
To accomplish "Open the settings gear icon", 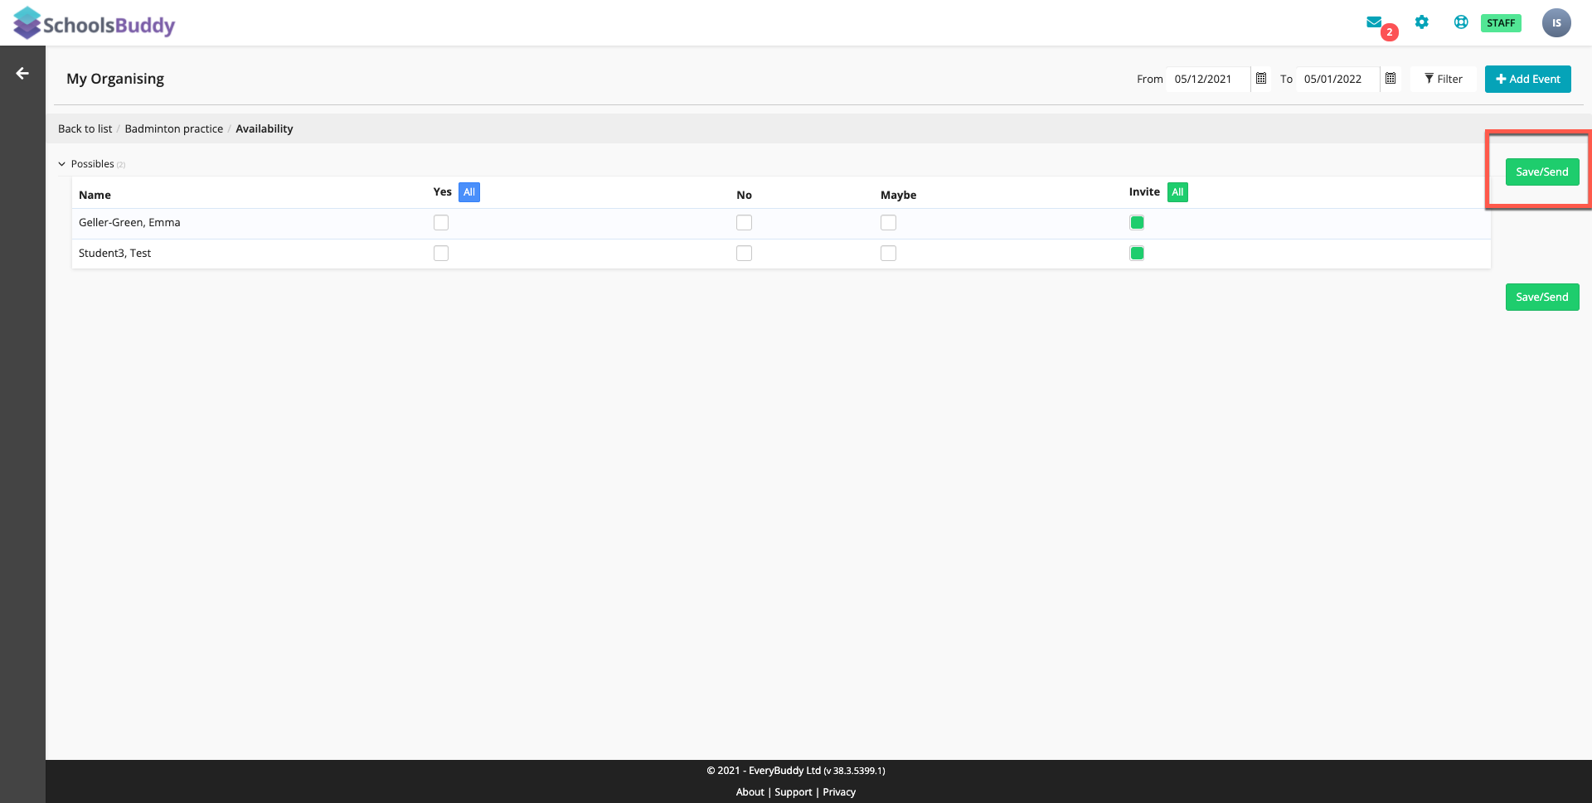I will (x=1422, y=22).
